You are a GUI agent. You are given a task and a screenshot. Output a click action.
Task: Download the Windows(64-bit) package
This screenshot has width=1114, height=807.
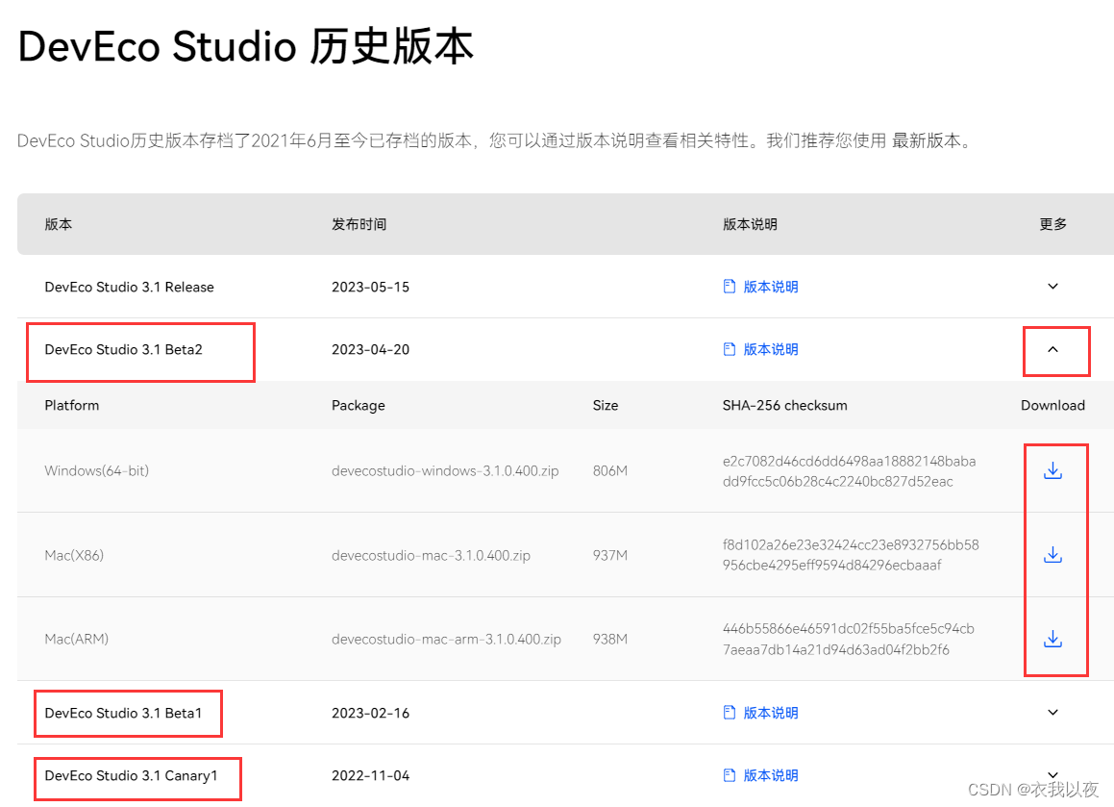tap(1052, 470)
